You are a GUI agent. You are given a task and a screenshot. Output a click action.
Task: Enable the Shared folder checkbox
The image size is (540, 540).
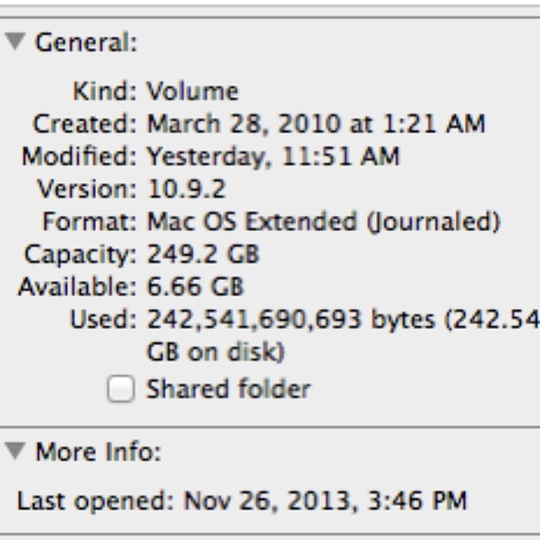point(121,390)
